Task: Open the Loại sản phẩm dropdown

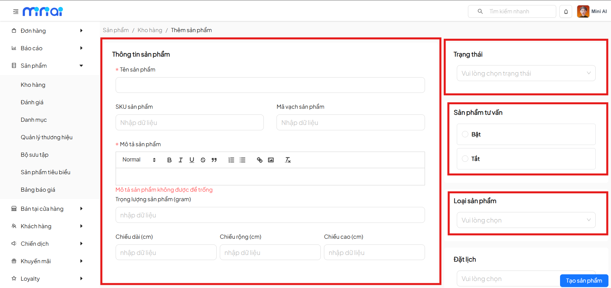Action: click(526, 220)
